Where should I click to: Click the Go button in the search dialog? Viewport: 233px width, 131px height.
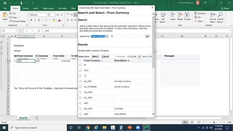[x=147, y=36]
